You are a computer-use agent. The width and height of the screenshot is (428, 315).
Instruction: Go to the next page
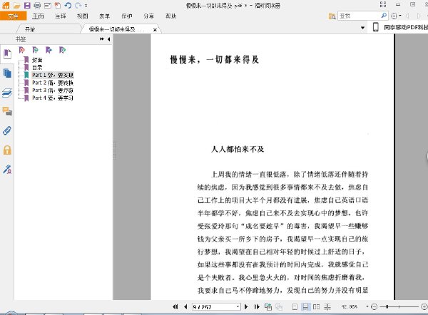pos(246,307)
